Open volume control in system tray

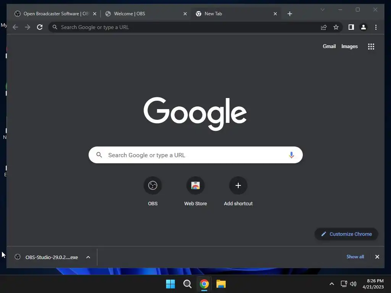tap(353, 284)
